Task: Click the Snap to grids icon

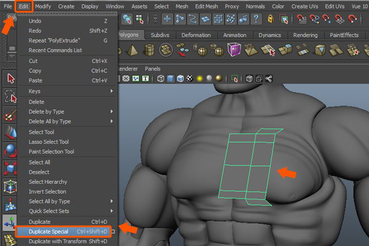Action: pos(303,20)
